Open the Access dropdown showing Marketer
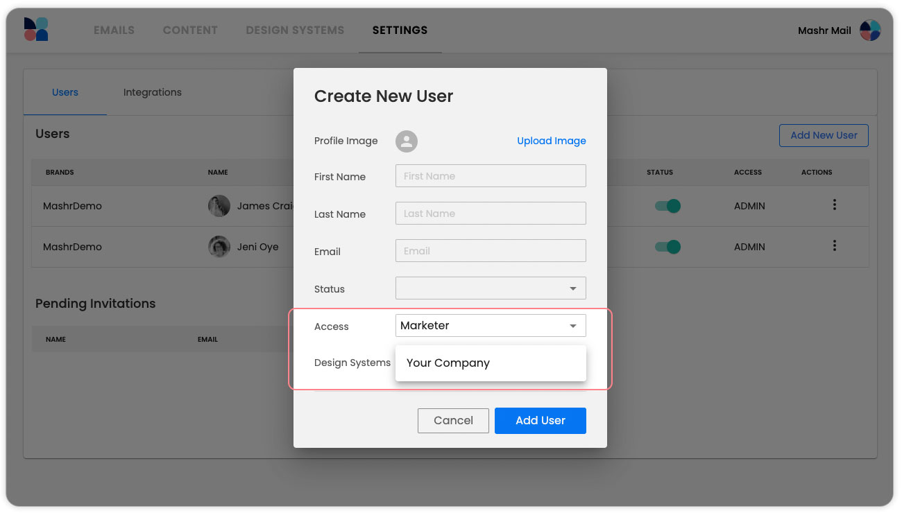Screen dimensions: 902x513 point(491,326)
